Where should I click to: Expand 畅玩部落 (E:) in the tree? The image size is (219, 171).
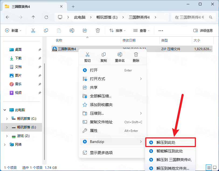tap(7, 127)
